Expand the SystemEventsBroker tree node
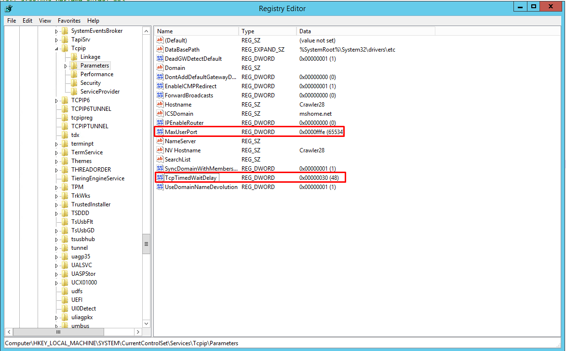 pos(56,31)
